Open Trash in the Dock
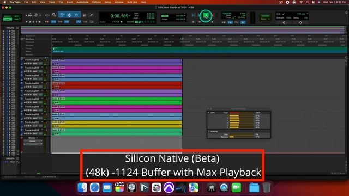This screenshot has width=349, height=196. (267, 188)
